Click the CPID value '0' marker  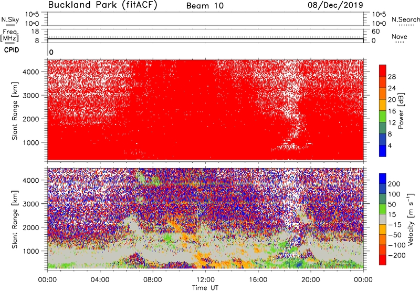51,52
